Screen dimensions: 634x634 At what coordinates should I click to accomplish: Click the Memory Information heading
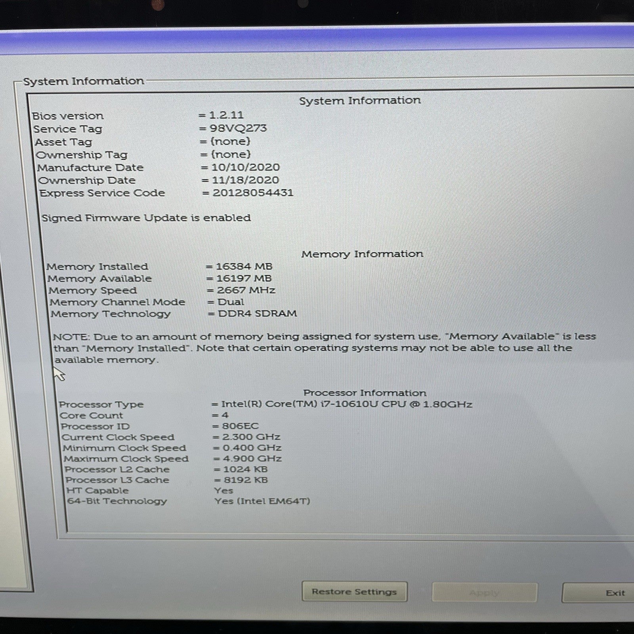click(x=362, y=254)
